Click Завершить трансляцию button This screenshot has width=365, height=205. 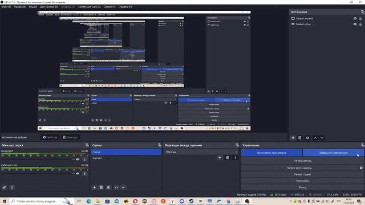pyautogui.click(x=333, y=153)
